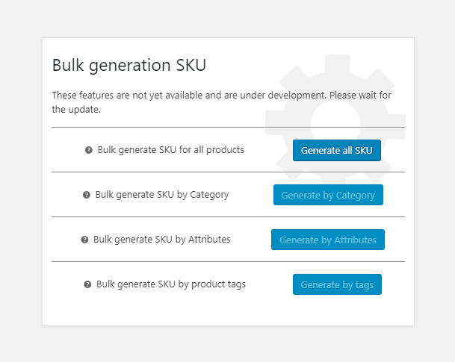Select "Bulk generate SKU by product tags" label
Image resolution: width=455 pixels, height=362 pixels.
click(x=171, y=284)
